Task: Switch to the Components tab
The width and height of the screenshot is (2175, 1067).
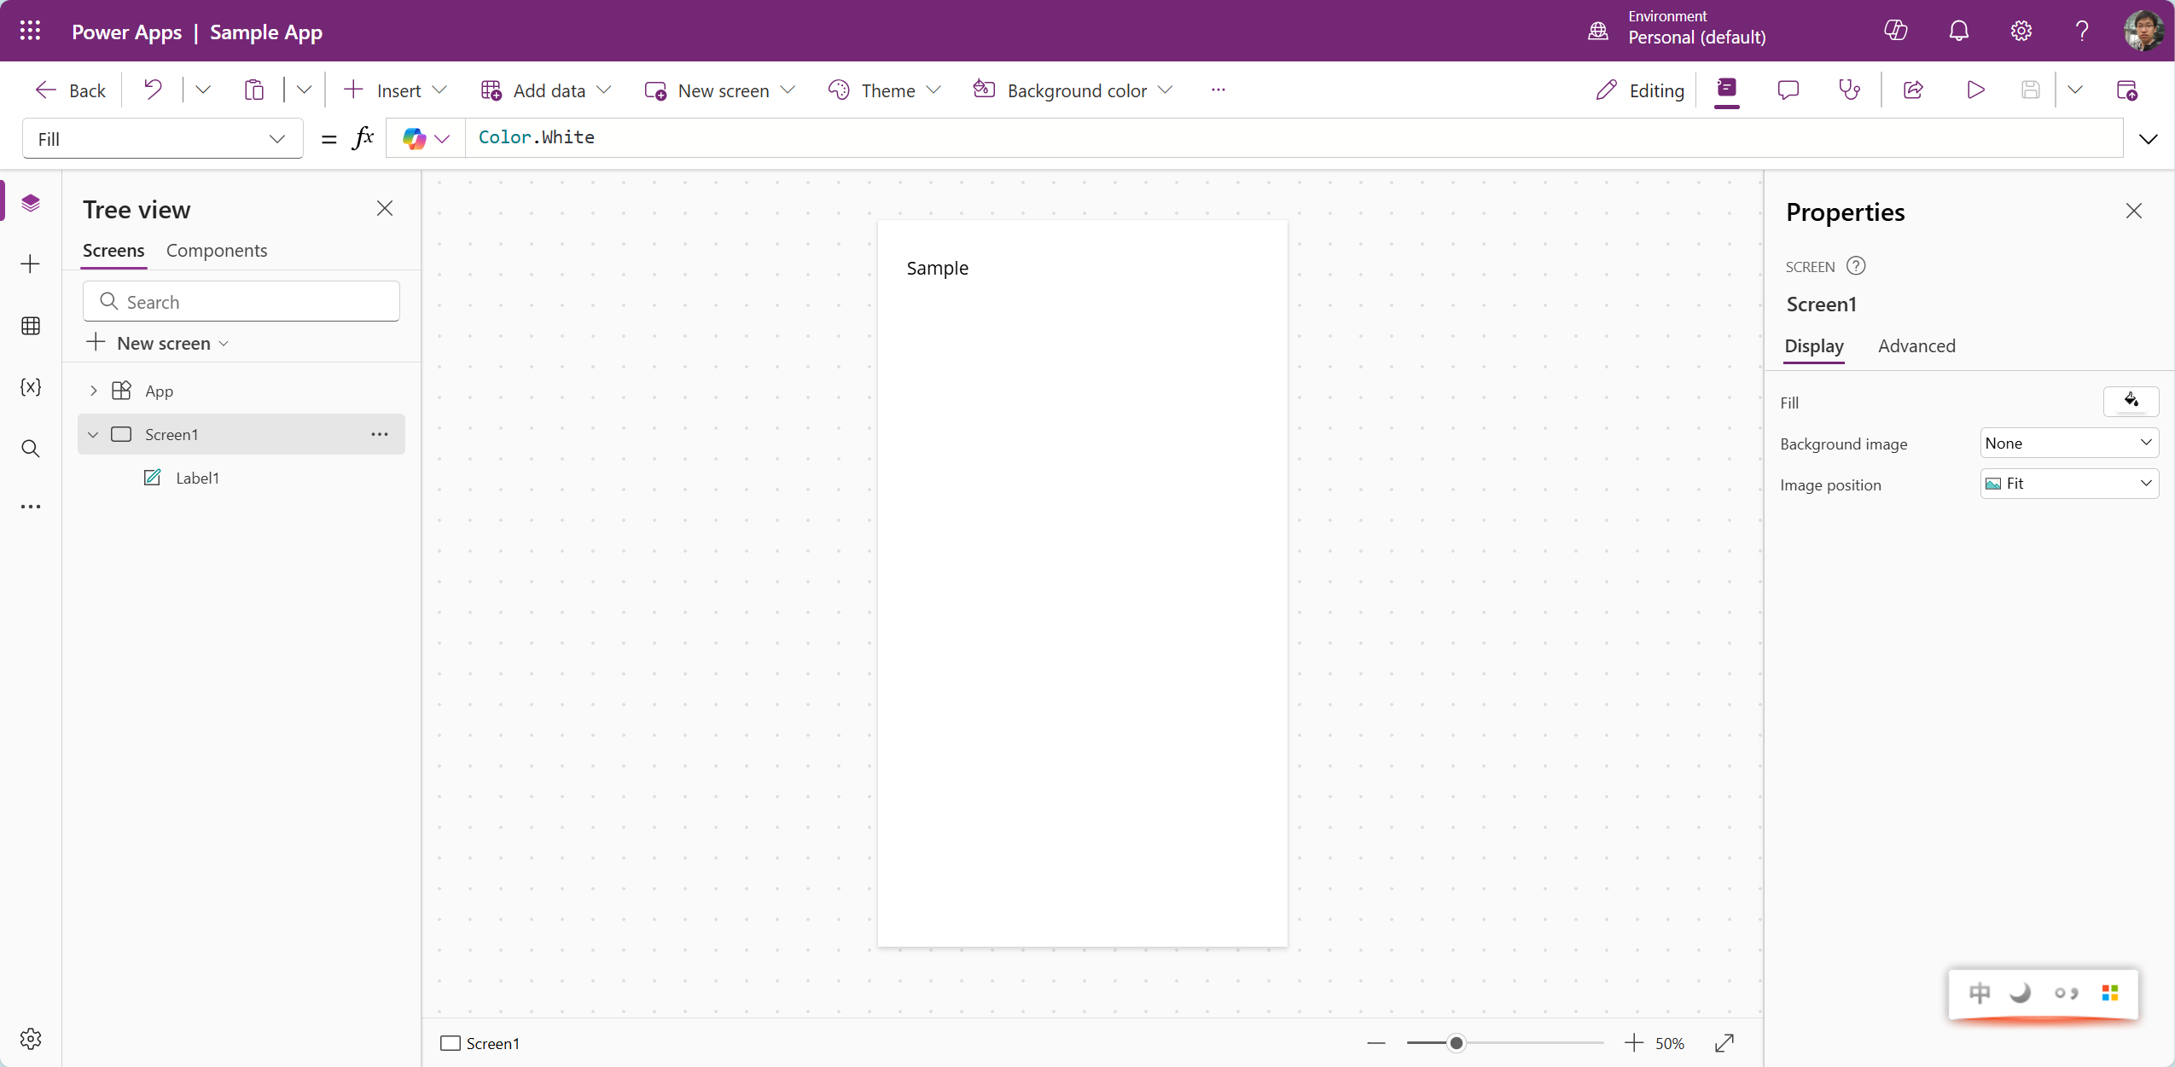Action: coord(217,251)
